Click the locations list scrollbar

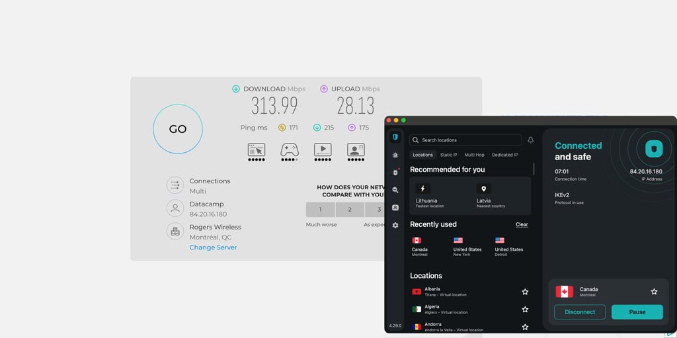pos(534,169)
